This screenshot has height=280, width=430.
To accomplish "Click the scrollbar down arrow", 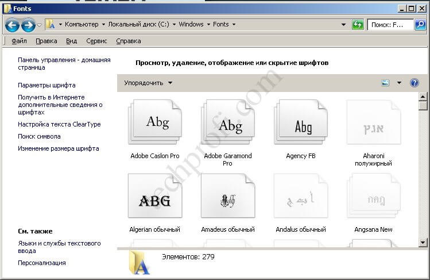I will 423,243.
